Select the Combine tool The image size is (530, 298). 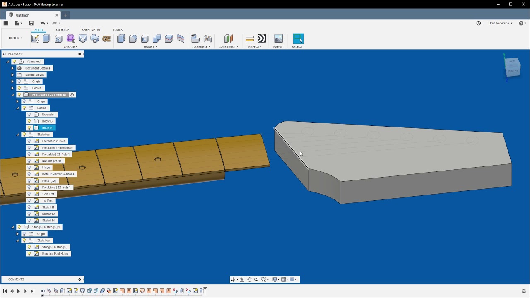157,38
